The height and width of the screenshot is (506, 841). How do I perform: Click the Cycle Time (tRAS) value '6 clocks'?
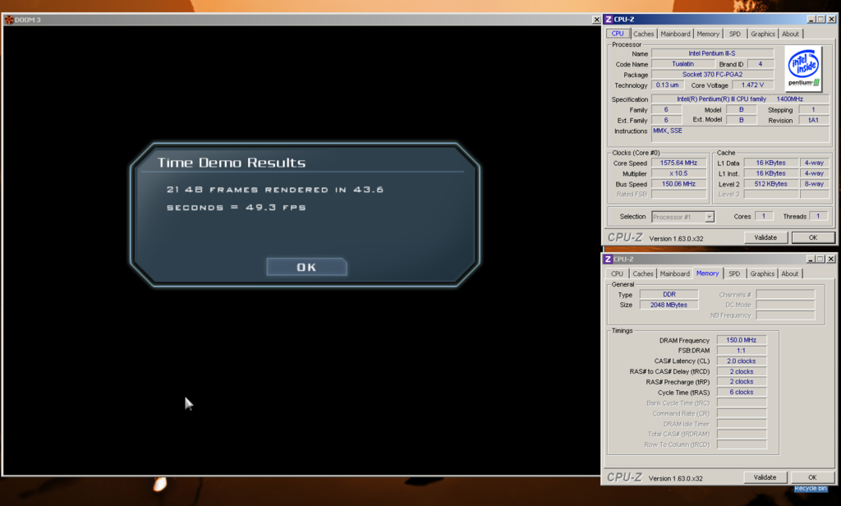point(742,393)
